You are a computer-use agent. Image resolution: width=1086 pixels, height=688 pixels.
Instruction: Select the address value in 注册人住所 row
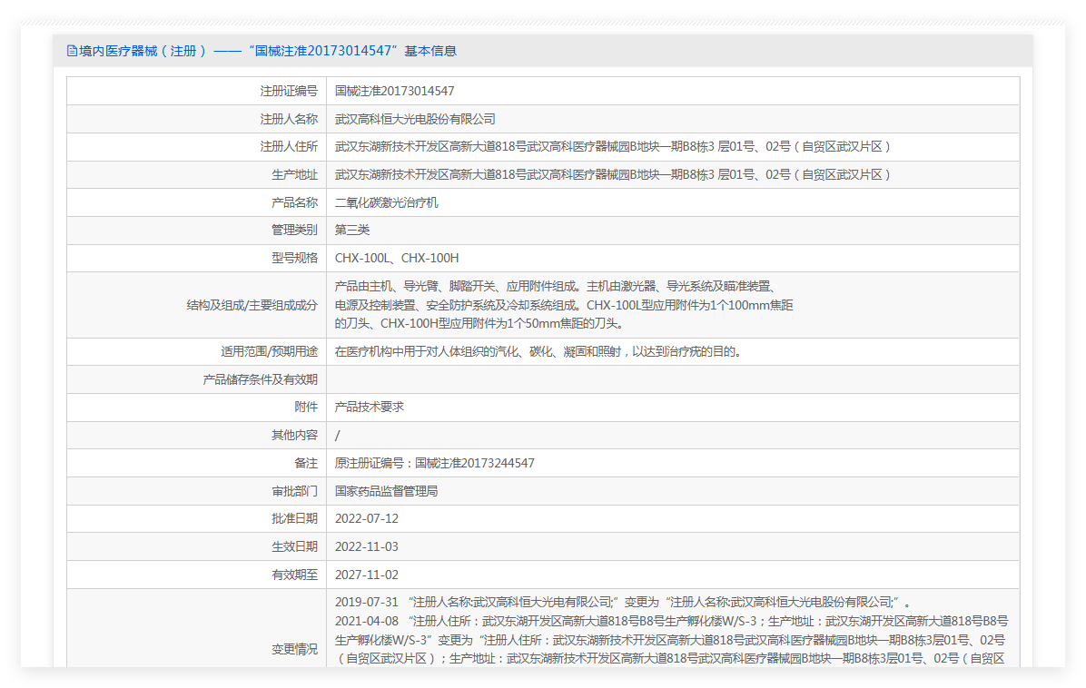tap(613, 147)
